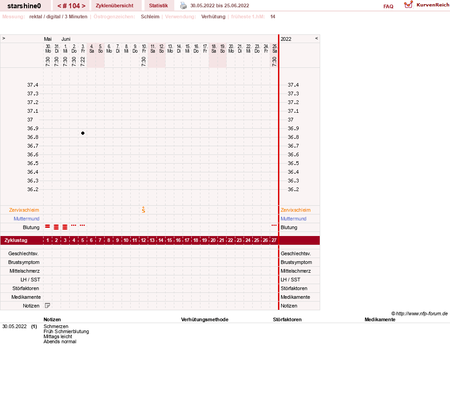Click the Muttermund label on the left
This screenshot has width=450, height=412.
click(x=27, y=219)
